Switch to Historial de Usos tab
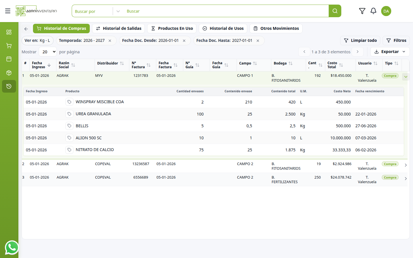 point(223,28)
